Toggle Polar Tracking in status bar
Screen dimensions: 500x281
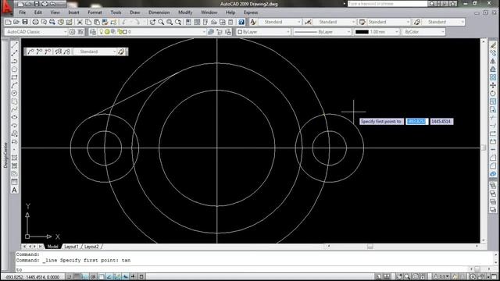[x=93, y=276]
